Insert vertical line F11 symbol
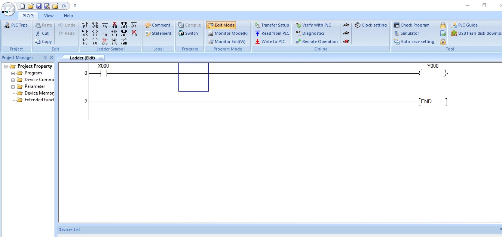The height and width of the screenshot is (237, 502). (105, 33)
